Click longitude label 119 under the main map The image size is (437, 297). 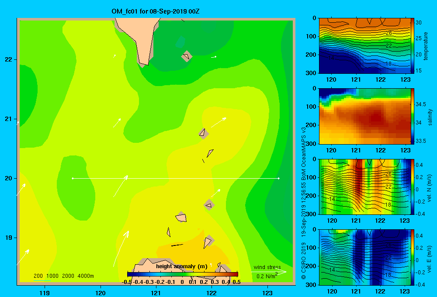click(x=45, y=293)
